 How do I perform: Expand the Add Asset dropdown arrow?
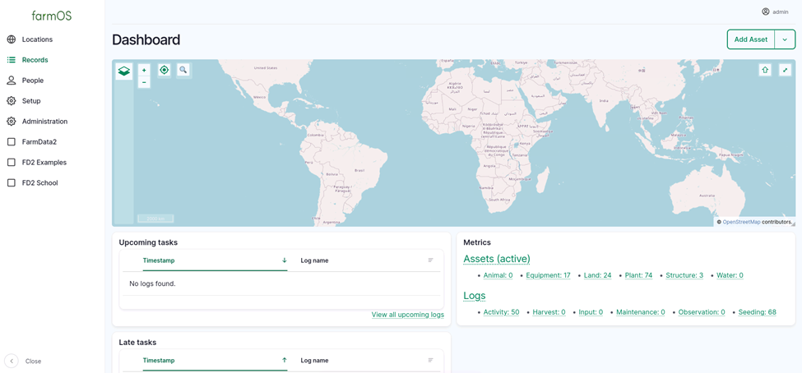click(785, 39)
